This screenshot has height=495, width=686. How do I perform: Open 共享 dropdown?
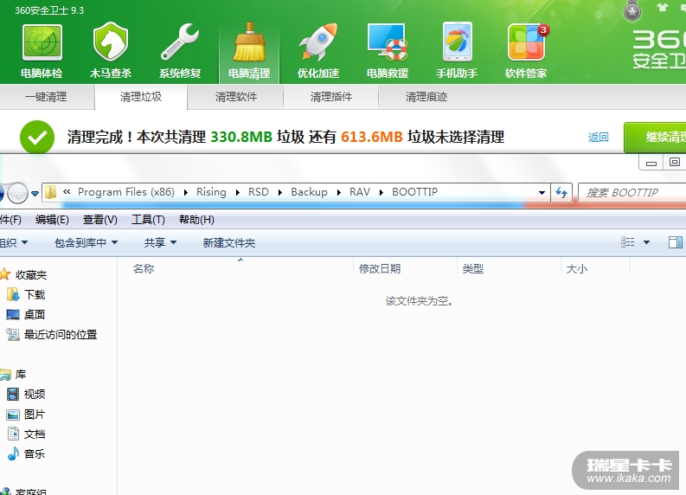[x=160, y=242]
